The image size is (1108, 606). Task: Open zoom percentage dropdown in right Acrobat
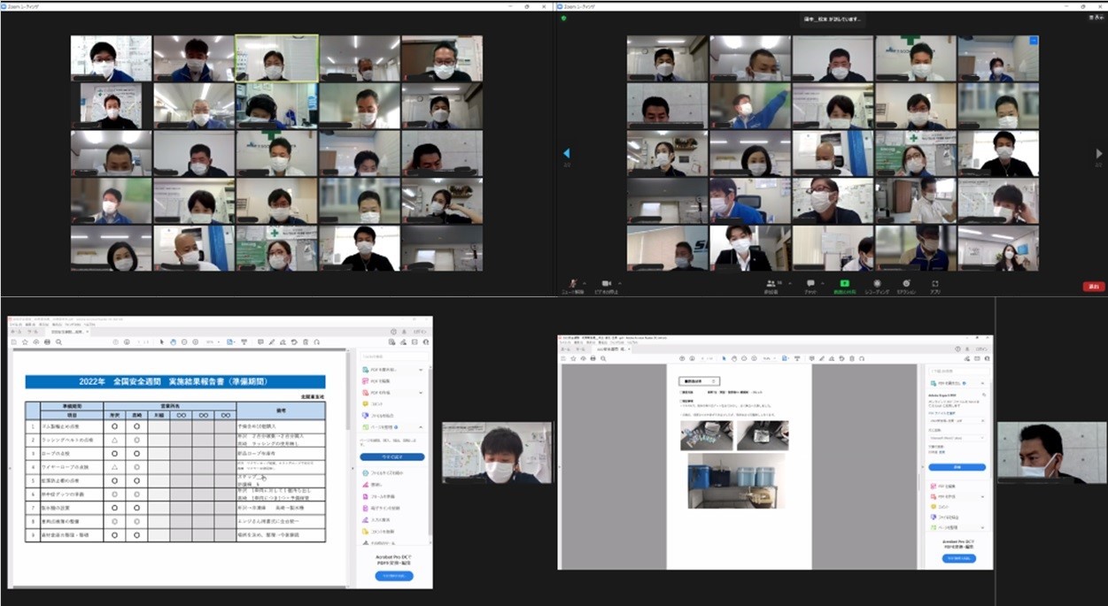769,358
